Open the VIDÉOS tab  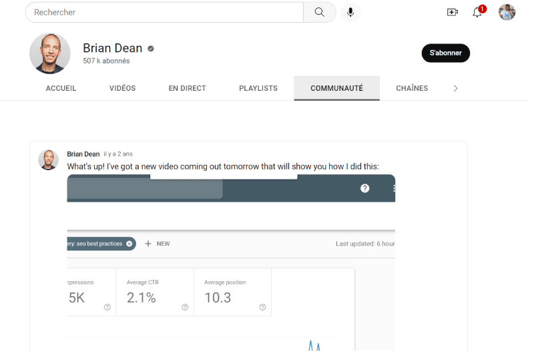pyautogui.click(x=122, y=88)
